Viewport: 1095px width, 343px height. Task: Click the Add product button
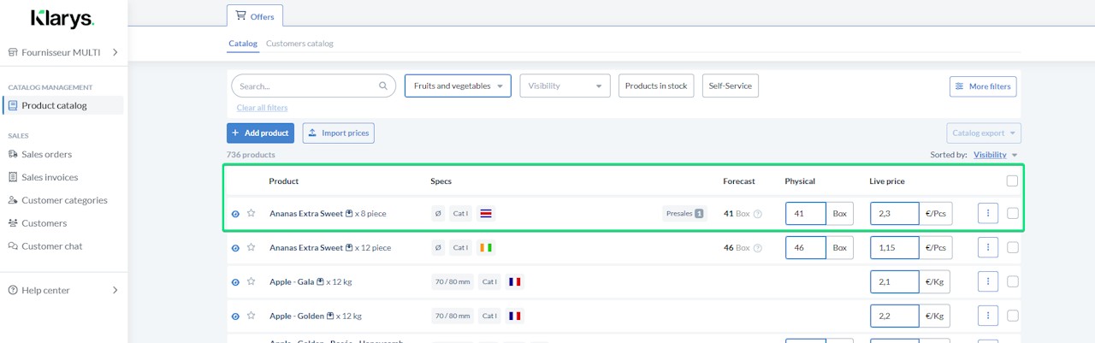coord(260,133)
